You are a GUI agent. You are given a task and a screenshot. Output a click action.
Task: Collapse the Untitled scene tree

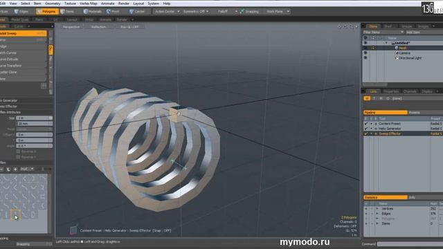pos(386,43)
